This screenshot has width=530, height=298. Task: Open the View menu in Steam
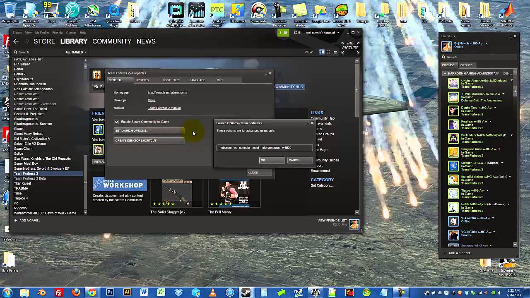point(28,32)
